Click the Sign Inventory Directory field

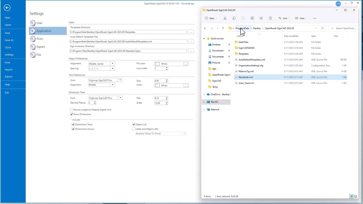click(128, 51)
